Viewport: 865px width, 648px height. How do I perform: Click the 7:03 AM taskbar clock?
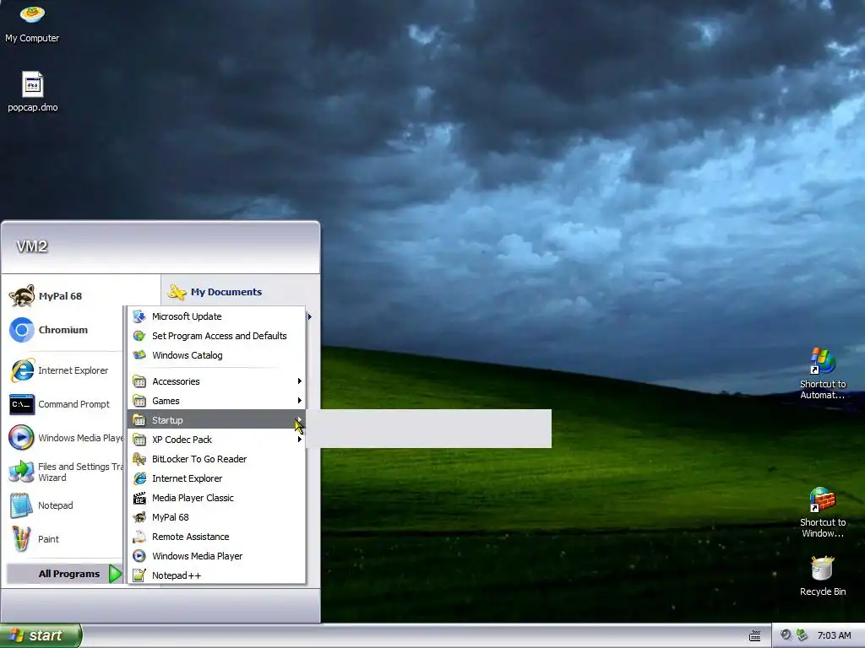(x=834, y=635)
